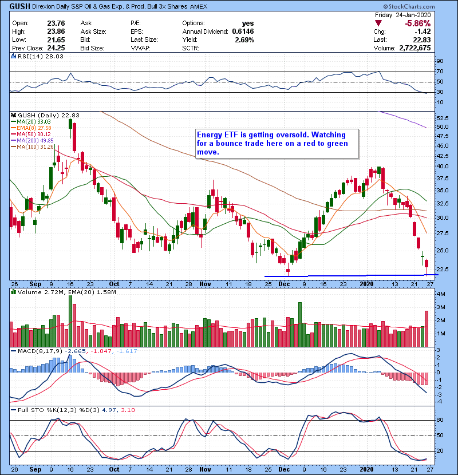Click the MA(20) 33.03 legend entry

[34, 122]
